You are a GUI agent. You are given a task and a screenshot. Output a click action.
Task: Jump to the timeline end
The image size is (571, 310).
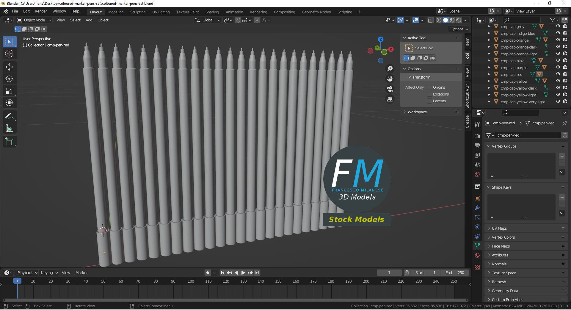coord(257,273)
